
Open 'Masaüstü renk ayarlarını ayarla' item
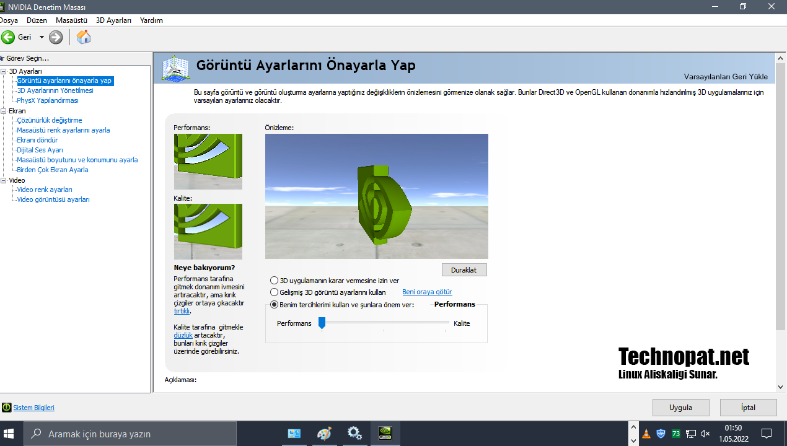pyautogui.click(x=63, y=130)
